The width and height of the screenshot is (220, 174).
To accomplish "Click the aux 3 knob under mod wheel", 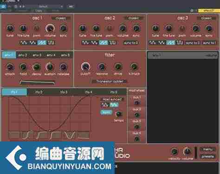I will pos(137,127).
